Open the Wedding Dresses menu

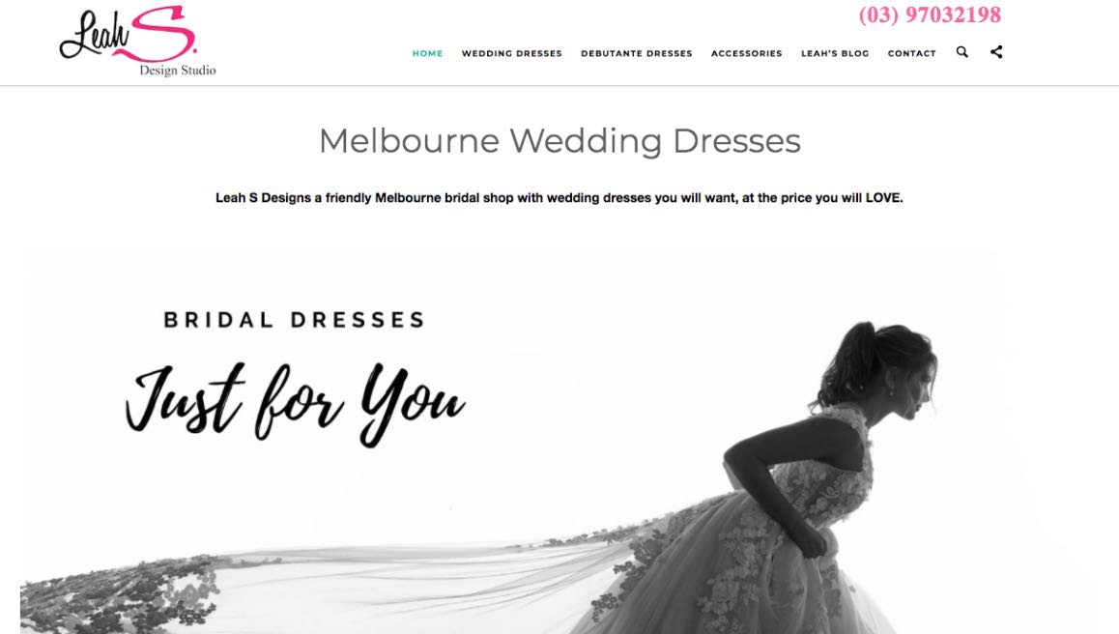512,53
